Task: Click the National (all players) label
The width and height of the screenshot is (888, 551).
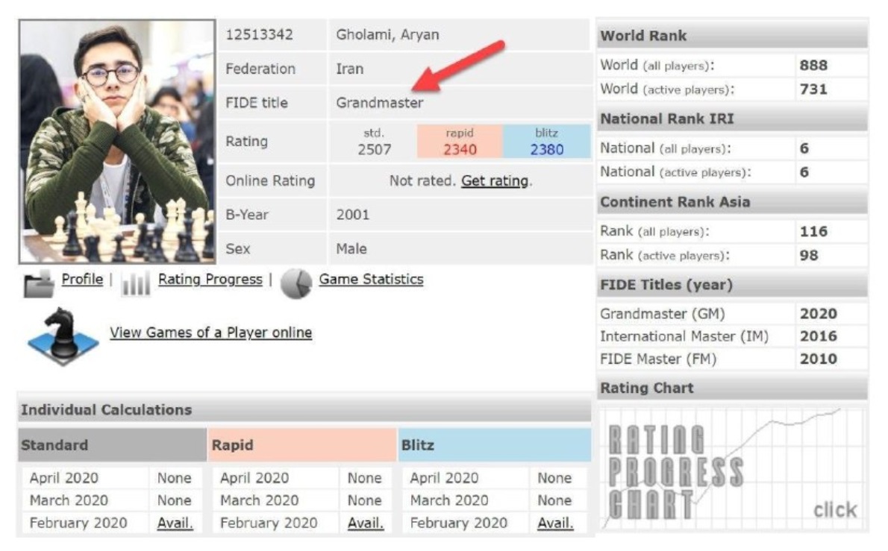Action: pyautogui.click(x=666, y=148)
